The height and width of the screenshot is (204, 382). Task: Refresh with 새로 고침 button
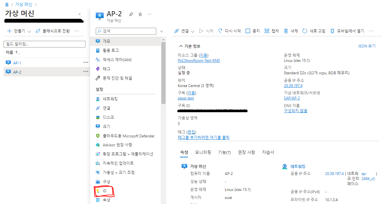pos(314,31)
